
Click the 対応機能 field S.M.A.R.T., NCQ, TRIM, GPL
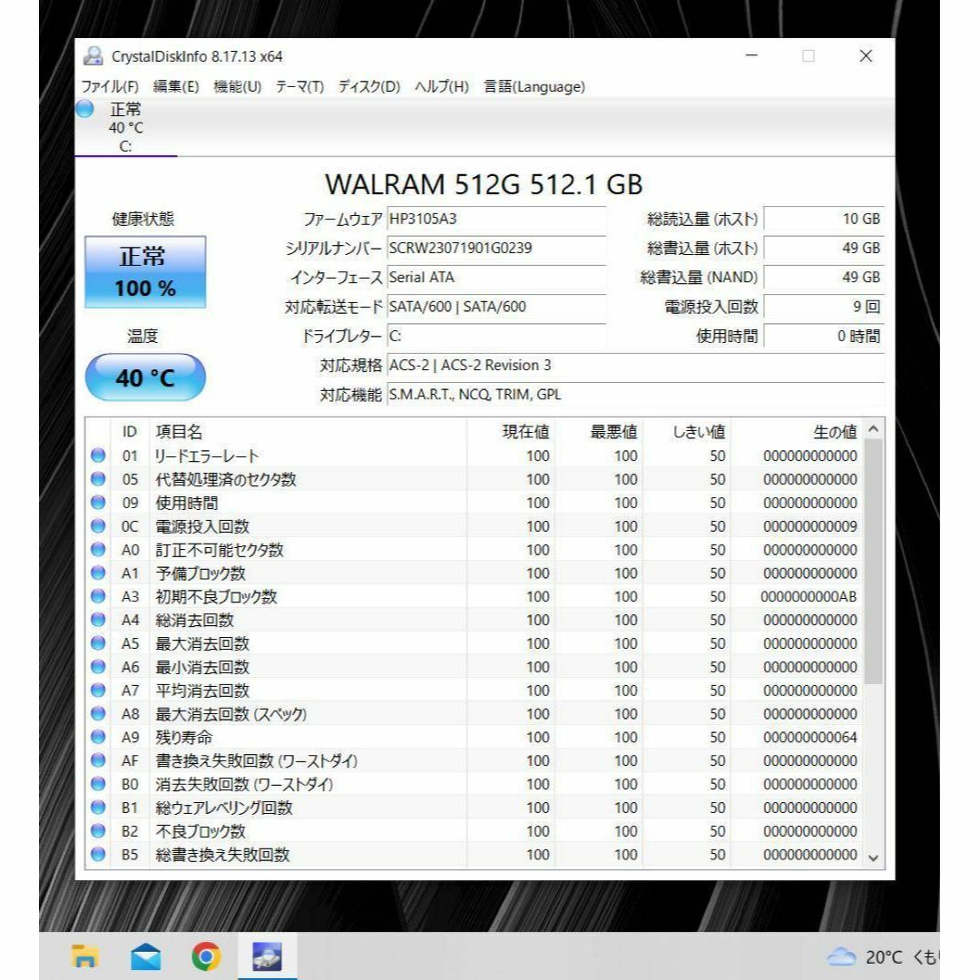pos(635,395)
